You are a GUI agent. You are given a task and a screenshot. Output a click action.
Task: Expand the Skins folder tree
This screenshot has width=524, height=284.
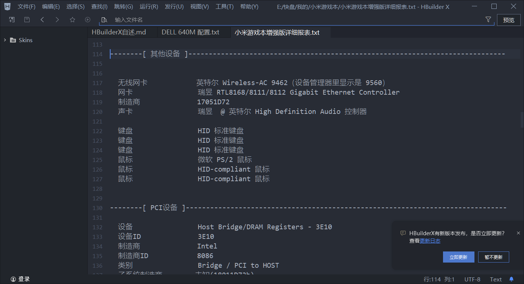(5, 40)
